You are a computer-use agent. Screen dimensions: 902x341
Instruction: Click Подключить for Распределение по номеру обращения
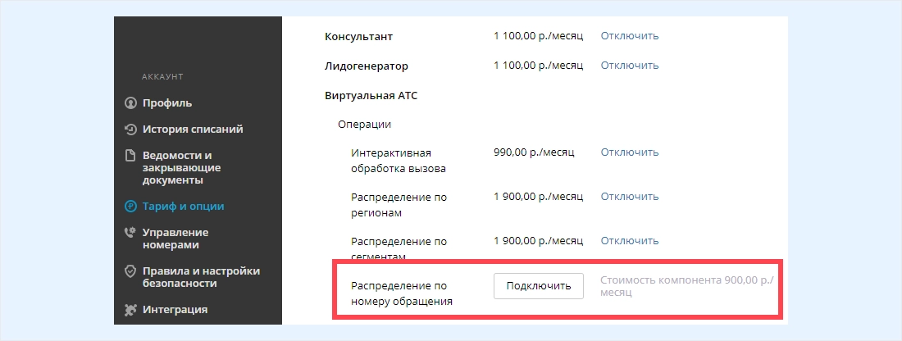(539, 286)
